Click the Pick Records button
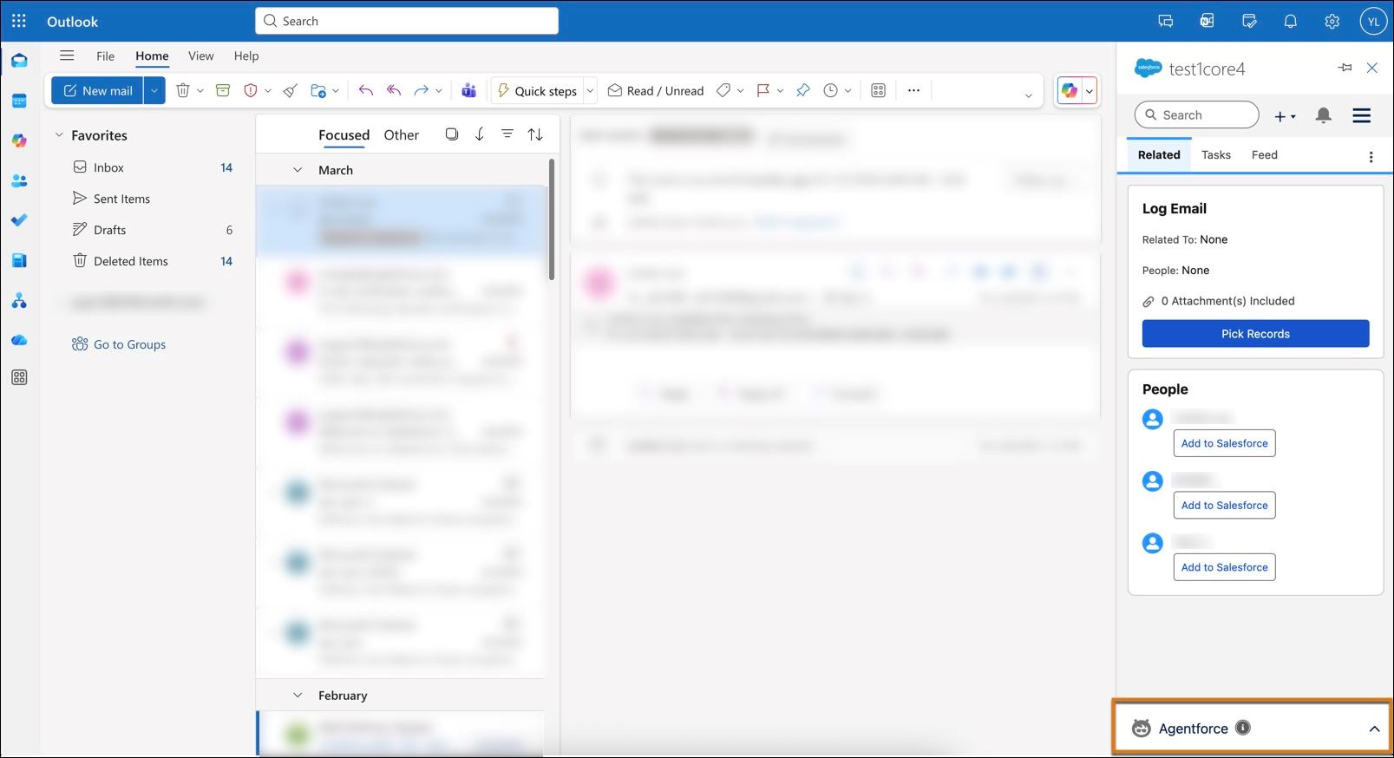The height and width of the screenshot is (758, 1394). (1254, 334)
